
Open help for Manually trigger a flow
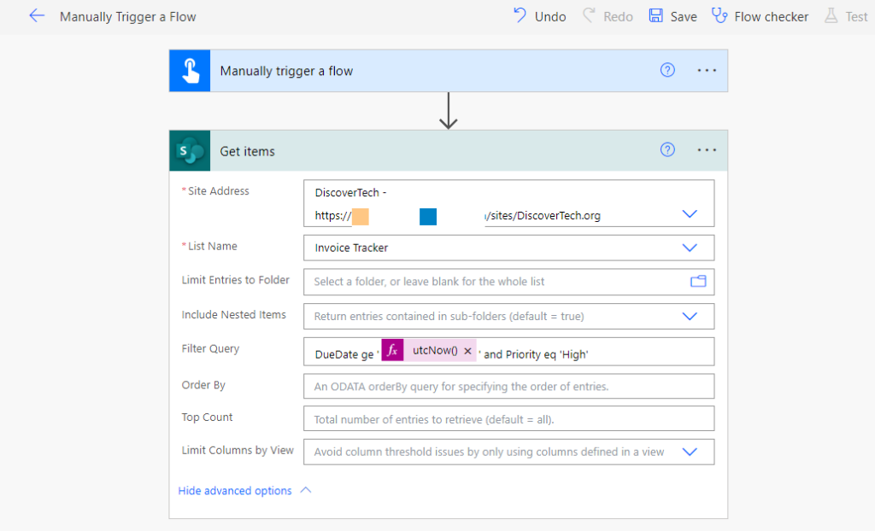point(667,70)
